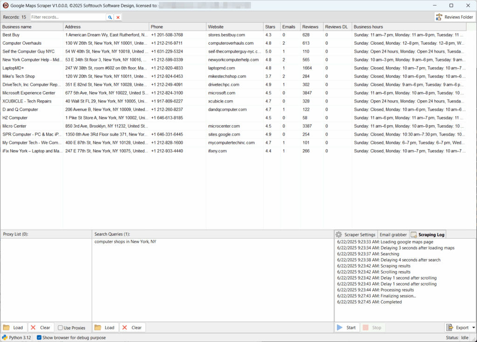This screenshot has width=477, height=342.
Task: Select the Micro Center row
Action: click(233, 126)
